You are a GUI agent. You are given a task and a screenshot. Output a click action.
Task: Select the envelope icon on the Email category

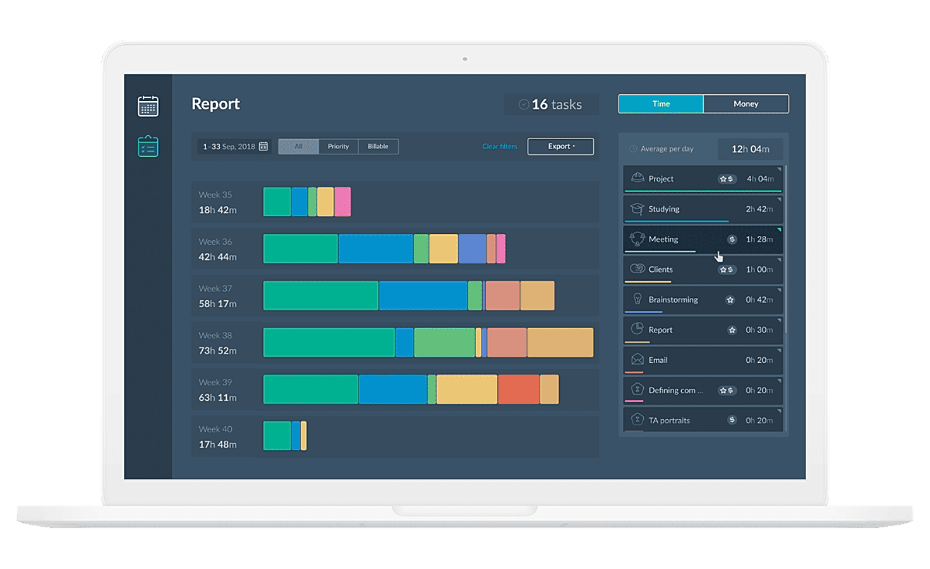pyautogui.click(x=637, y=360)
